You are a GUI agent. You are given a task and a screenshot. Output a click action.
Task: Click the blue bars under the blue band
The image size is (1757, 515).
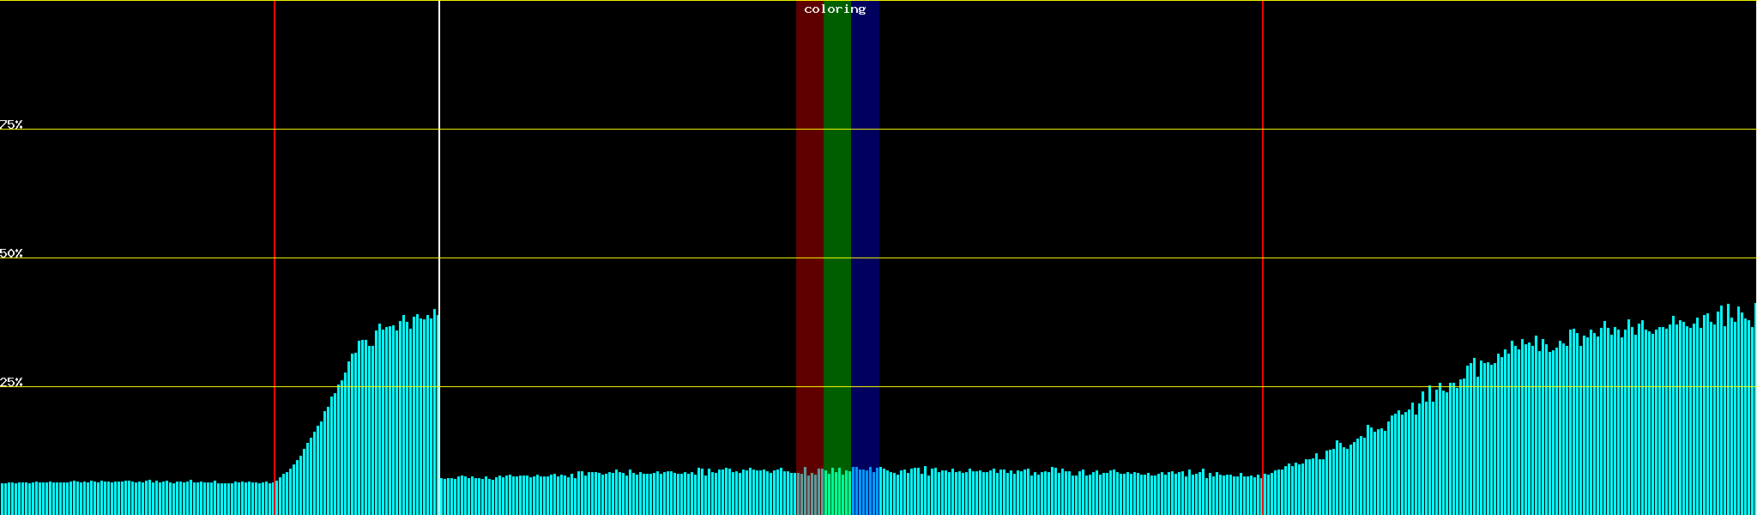tap(865, 494)
